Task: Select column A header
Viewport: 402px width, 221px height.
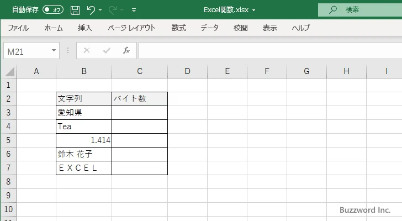Action: coord(36,71)
